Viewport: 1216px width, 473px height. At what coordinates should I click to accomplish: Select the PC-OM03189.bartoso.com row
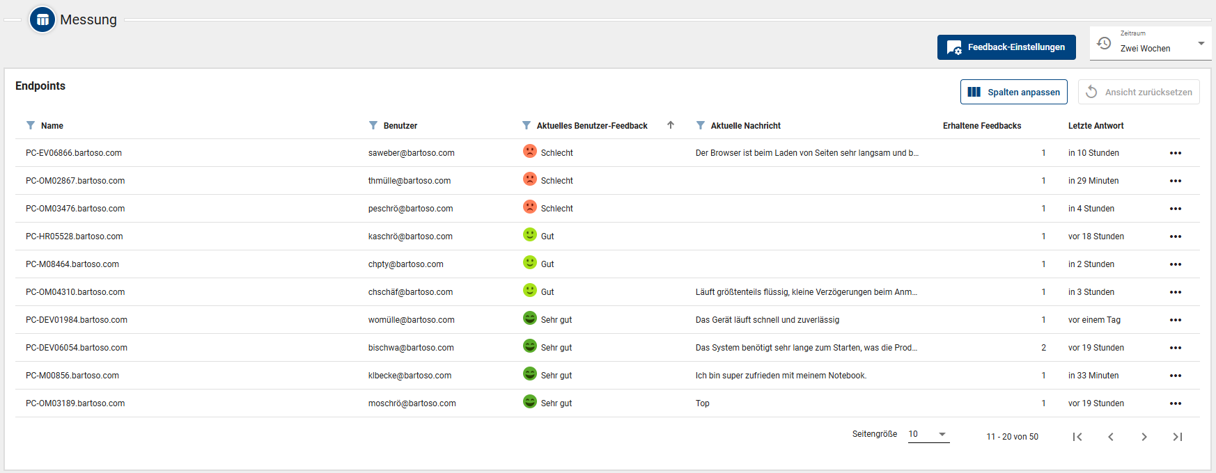(75, 403)
